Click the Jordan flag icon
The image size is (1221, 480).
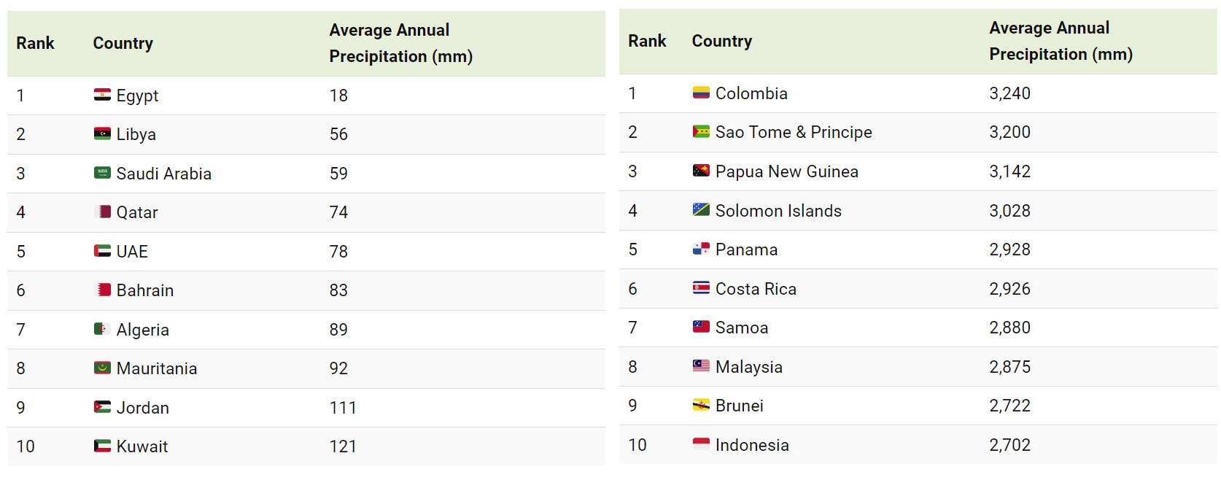tap(102, 407)
